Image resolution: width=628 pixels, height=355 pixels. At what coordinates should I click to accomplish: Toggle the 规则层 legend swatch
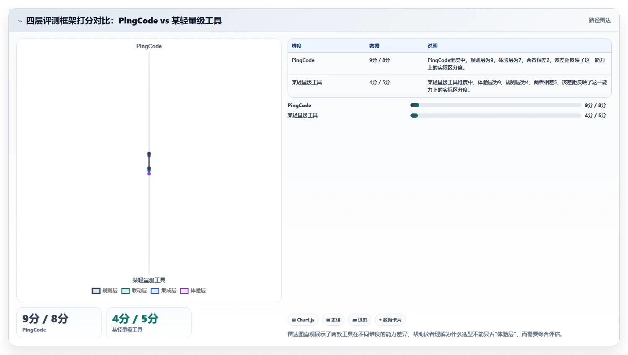[x=96, y=291]
